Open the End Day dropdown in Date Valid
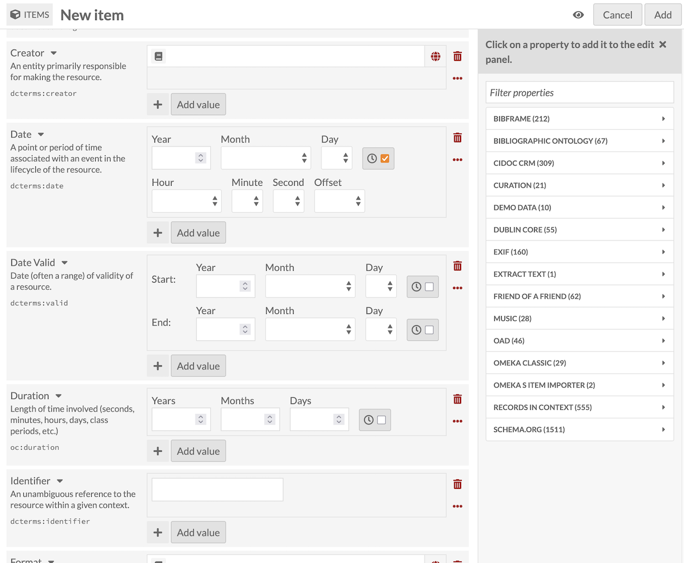The height and width of the screenshot is (563, 684). tap(381, 329)
